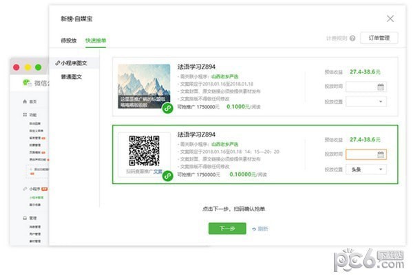
Task: Click 27.4-38.6元 earnings in QR code card
Action: (365, 139)
